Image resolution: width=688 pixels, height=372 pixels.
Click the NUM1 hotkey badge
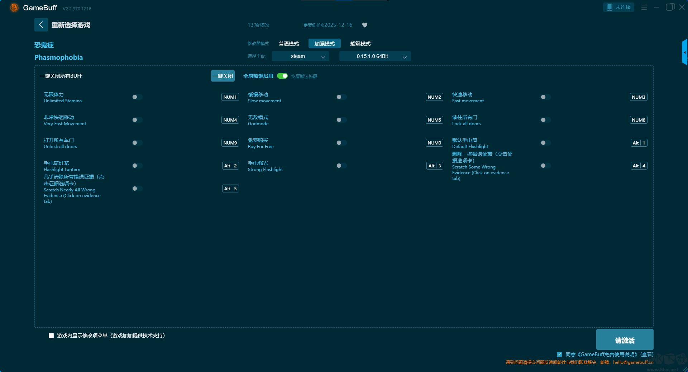coord(230,97)
